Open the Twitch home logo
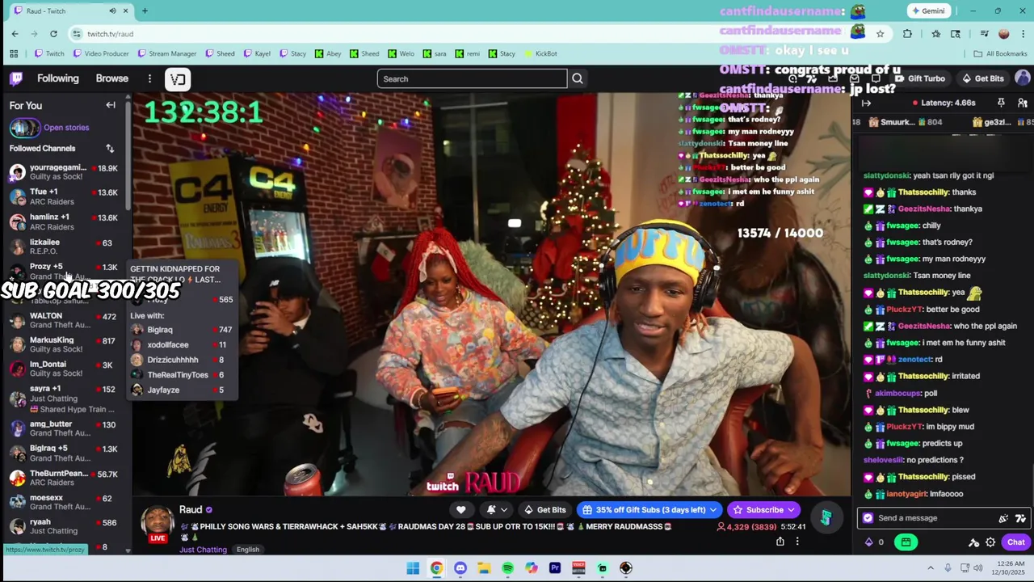The image size is (1034, 582). coord(16,78)
